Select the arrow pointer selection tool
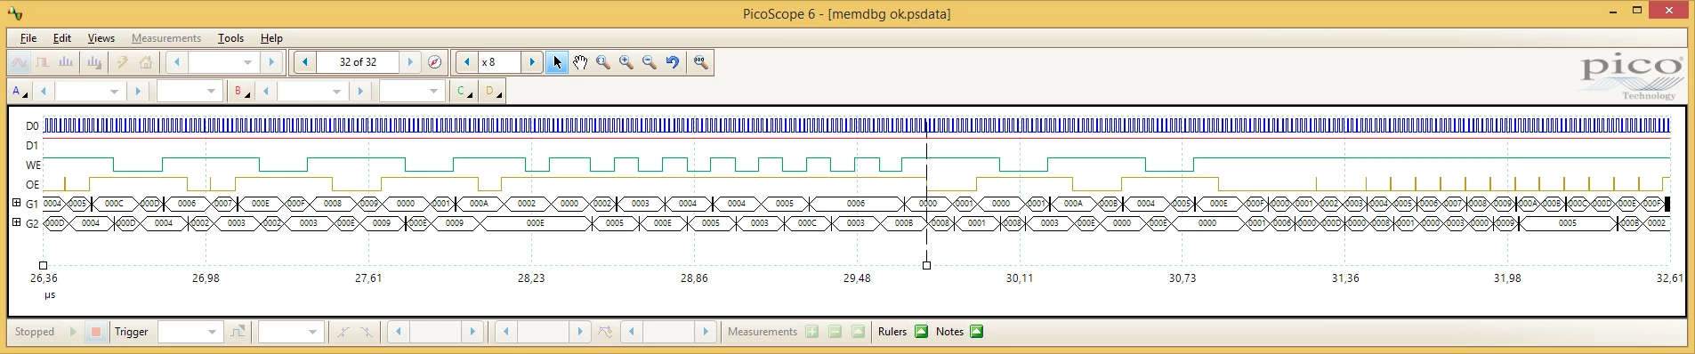This screenshot has height=354, width=1695. coord(557,62)
